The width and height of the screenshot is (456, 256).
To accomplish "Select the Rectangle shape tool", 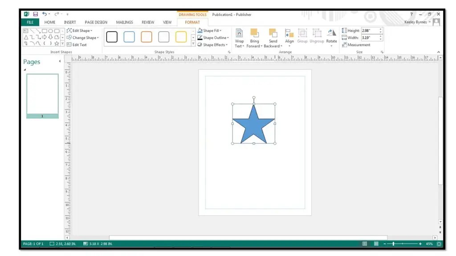I will pos(44,31).
